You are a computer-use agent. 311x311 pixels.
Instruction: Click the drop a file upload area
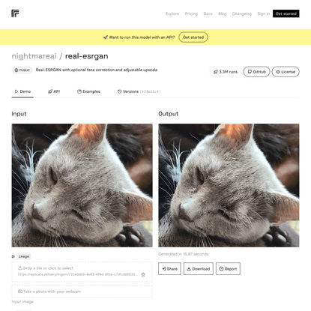click(x=82, y=272)
